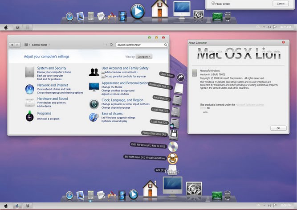Open filmstrip movie icon in upper dock
297x210 pixels.
click(x=122, y=16)
